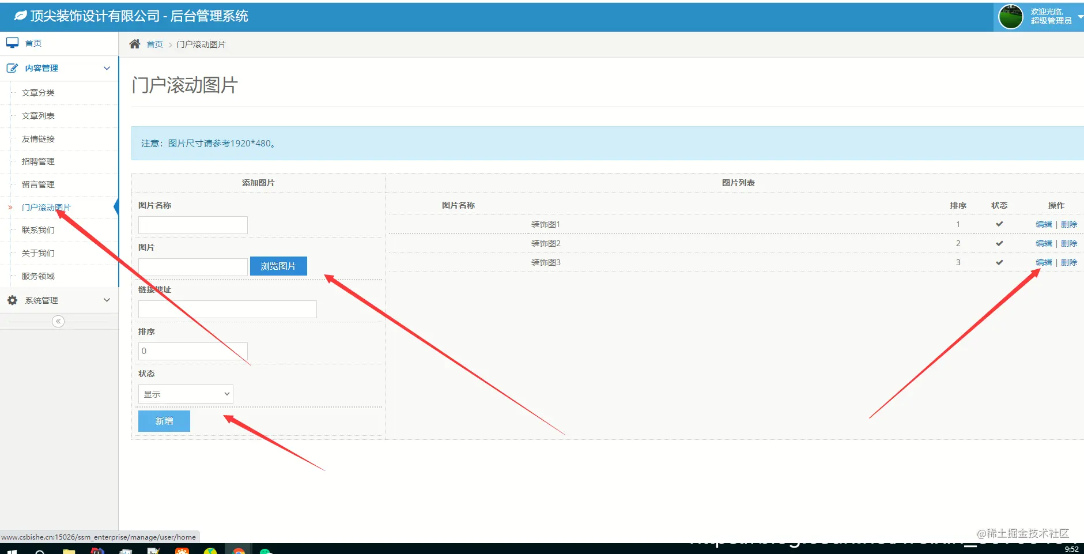
Task: Click 编辑 link for 装饰图3
Action: pyautogui.click(x=1044, y=262)
